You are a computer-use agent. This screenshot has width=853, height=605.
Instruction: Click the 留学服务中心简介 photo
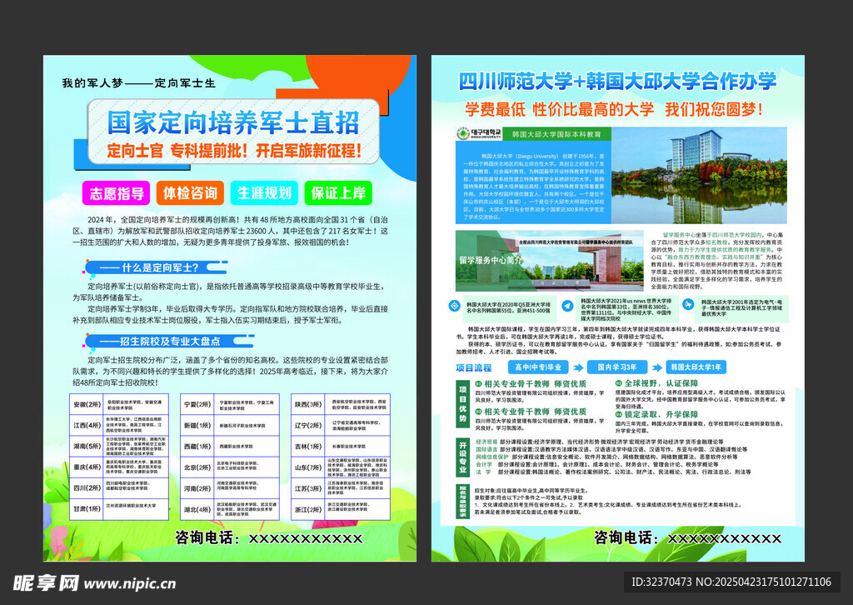click(549, 261)
